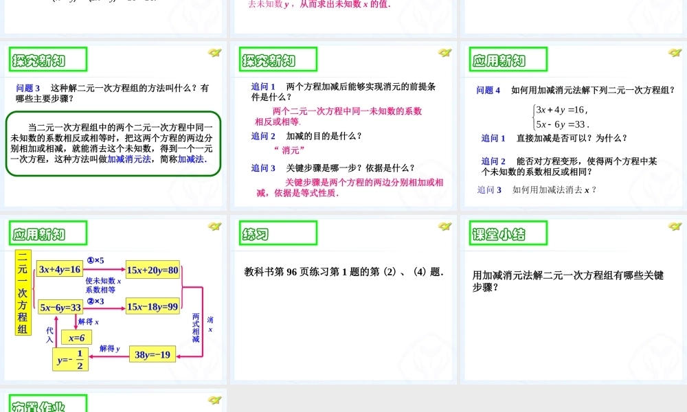
Task: Click the pink answer “消元”
Action: pos(289,150)
